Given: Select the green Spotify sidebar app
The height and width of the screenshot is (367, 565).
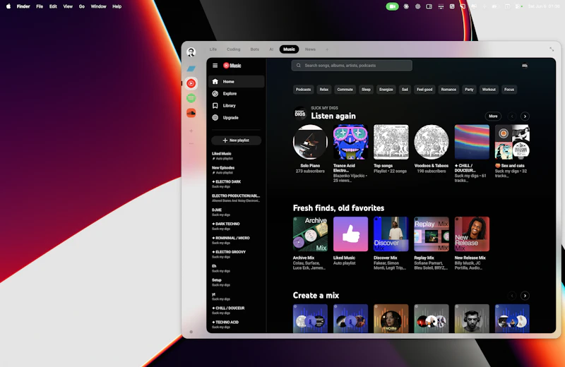Looking at the screenshot, I should (x=191, y=98).
